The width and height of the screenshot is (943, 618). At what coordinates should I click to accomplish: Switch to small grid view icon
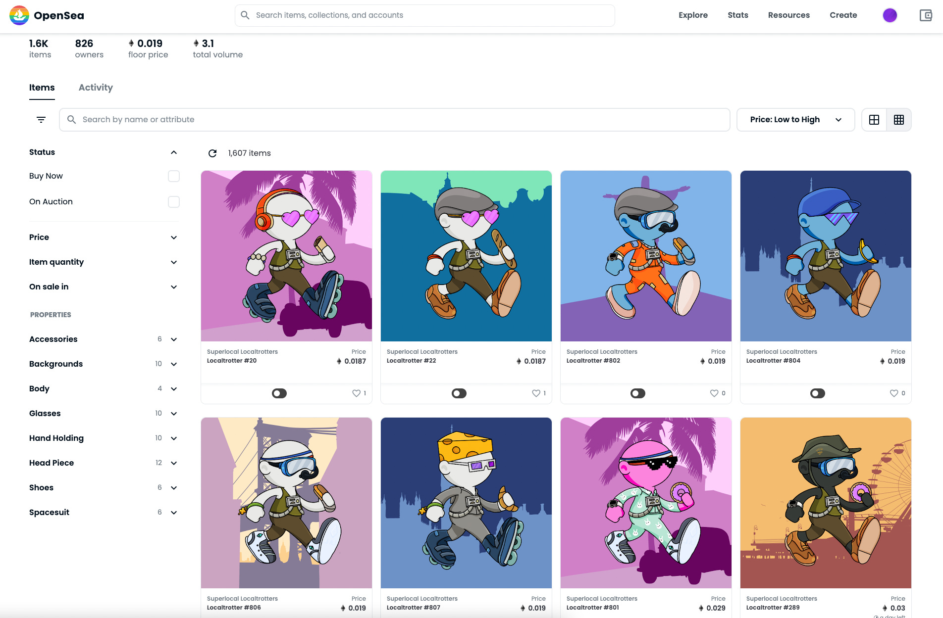pos(899,120)
